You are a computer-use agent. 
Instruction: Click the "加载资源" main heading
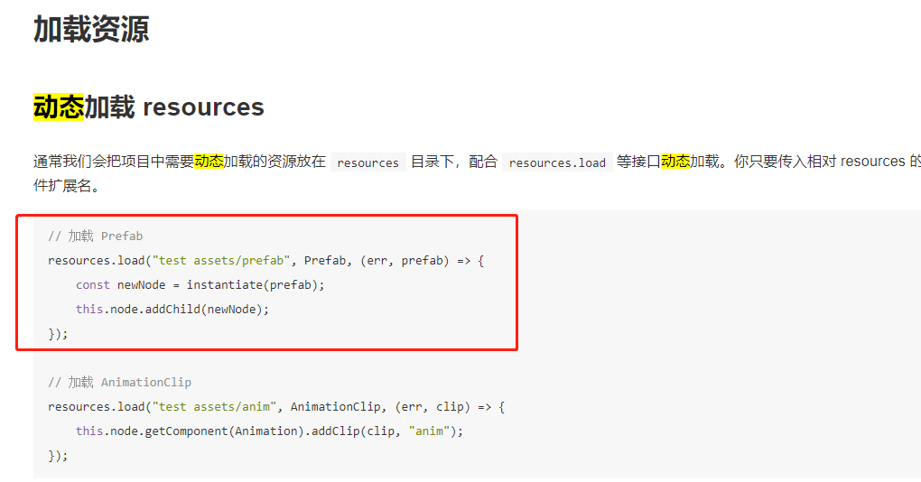tap(91, 29)
